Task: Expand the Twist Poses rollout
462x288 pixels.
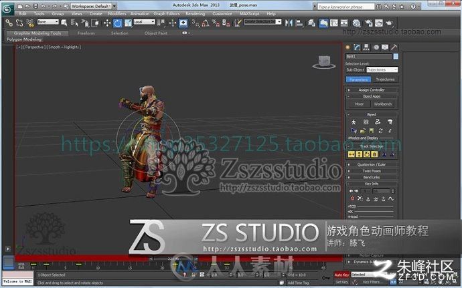Action: tap(372, 171)
